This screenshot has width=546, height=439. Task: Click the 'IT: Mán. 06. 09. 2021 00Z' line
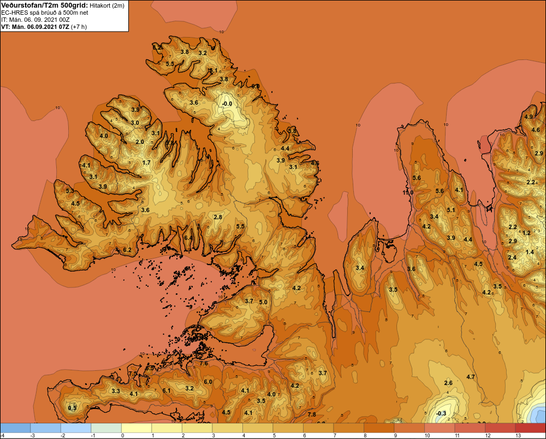(x=35, y=20)
